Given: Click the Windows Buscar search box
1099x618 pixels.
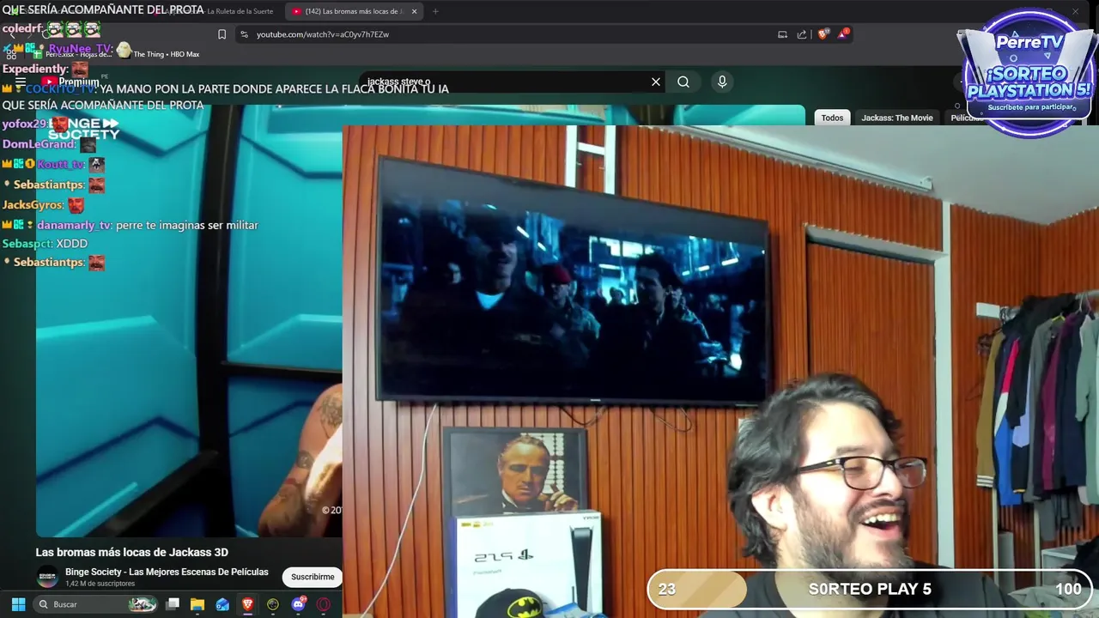Looking at the screenshot, I should (96, 604).
